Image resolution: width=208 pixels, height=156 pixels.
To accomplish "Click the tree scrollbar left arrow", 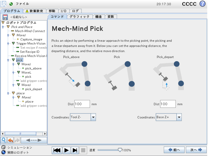I will pos(3,134).
